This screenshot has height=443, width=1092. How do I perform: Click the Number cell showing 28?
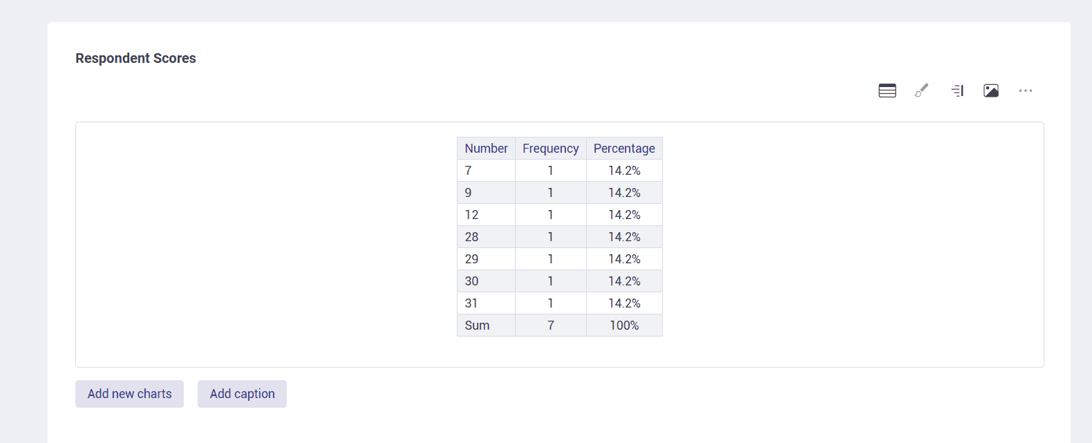click(x=486, y=237)
